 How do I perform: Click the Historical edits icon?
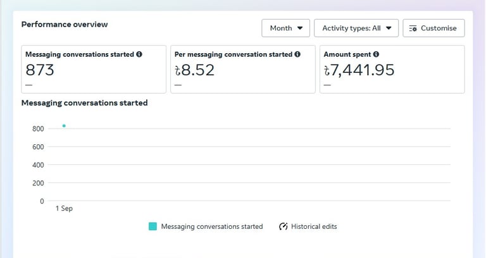pyautogui.click(x=283, y=226)
